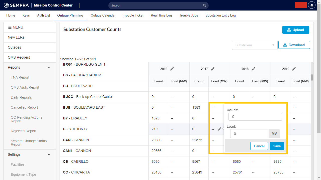
Task: Download the customer counts data
Action: click(294, 45)
